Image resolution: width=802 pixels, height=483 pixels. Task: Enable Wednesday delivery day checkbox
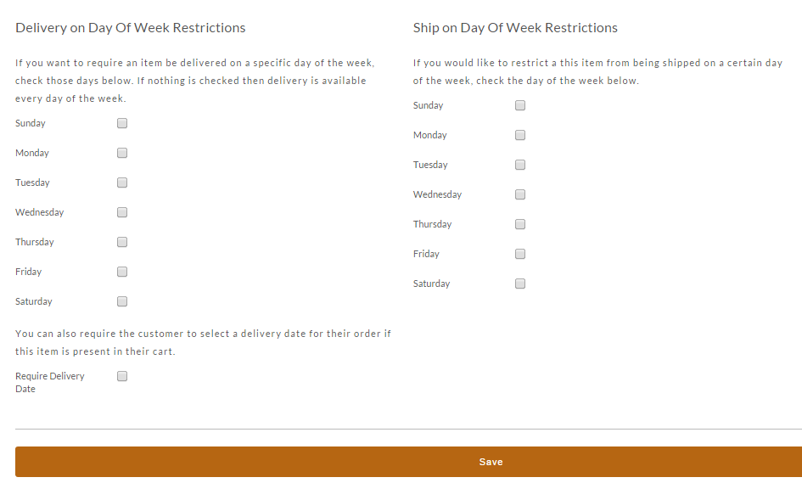121,212
